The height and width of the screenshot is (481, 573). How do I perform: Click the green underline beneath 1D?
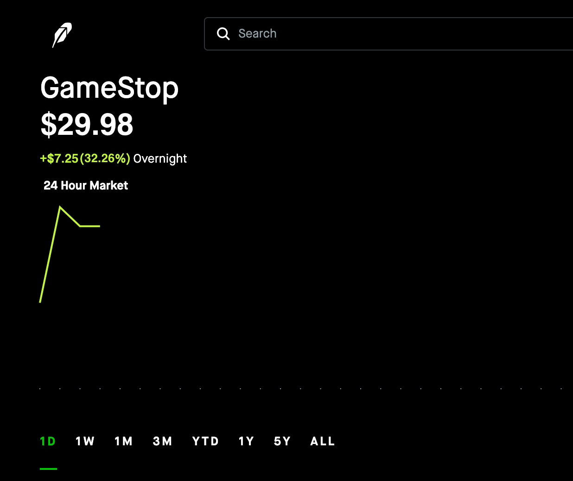pyautogui.click(x=48, y=469)
